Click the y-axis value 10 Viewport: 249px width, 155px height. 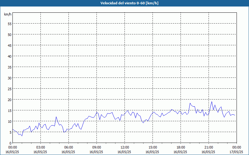[10, 122]
